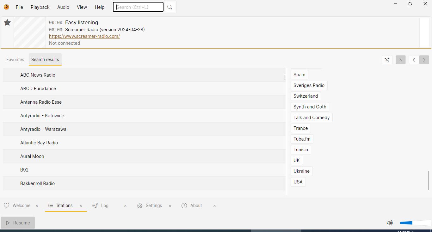Image resolution: width=432 pixels, height=232 pixels.
Task: Click the list icon on Stations tab
Action: point(51,206)
